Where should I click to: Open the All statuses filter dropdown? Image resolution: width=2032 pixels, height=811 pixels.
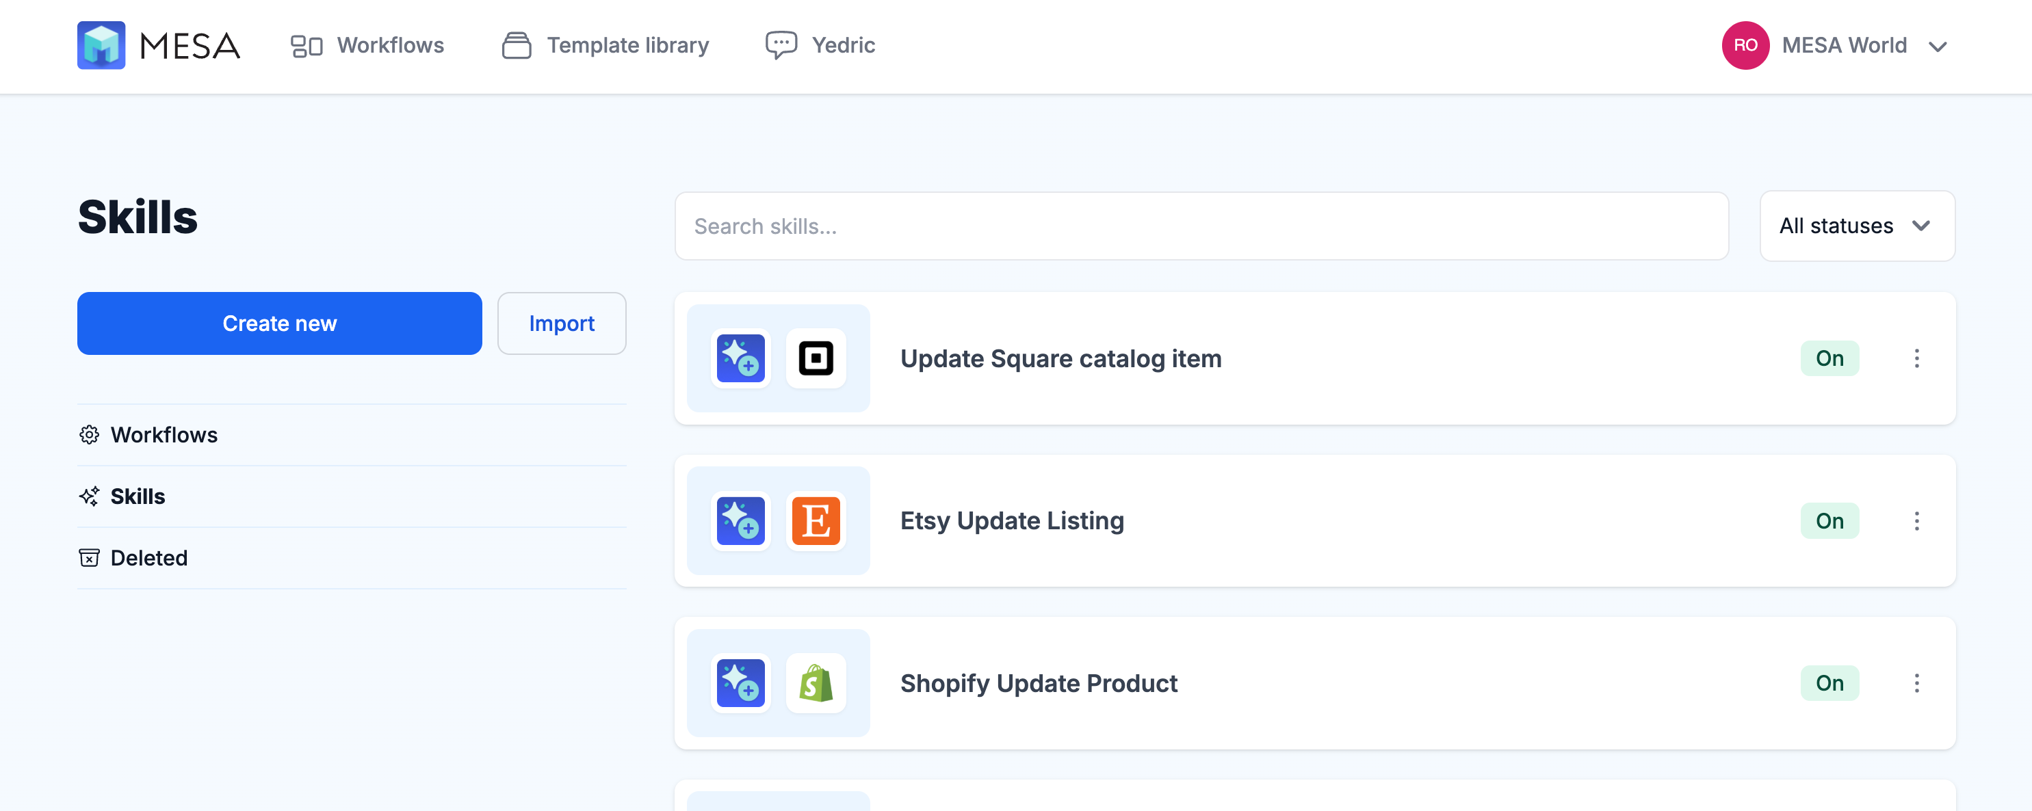[1857, 226]
